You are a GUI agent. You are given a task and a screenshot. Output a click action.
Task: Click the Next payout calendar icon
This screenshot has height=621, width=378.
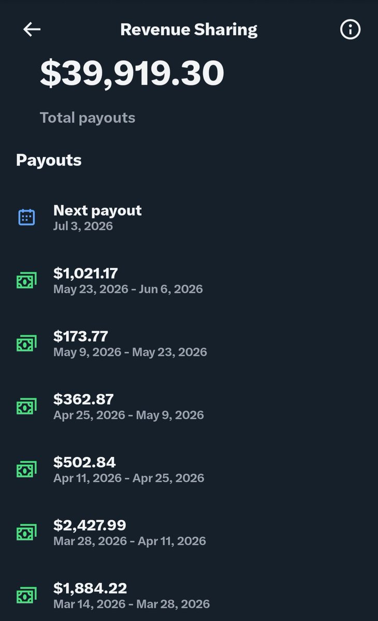[26, 217]
